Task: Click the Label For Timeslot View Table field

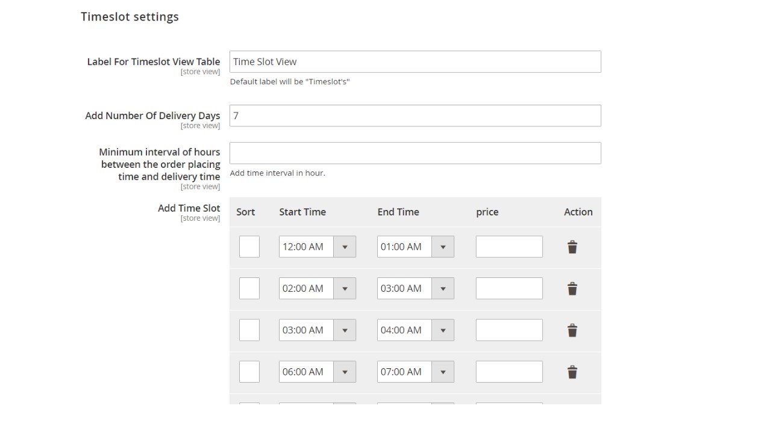Action: coord(415,62)
